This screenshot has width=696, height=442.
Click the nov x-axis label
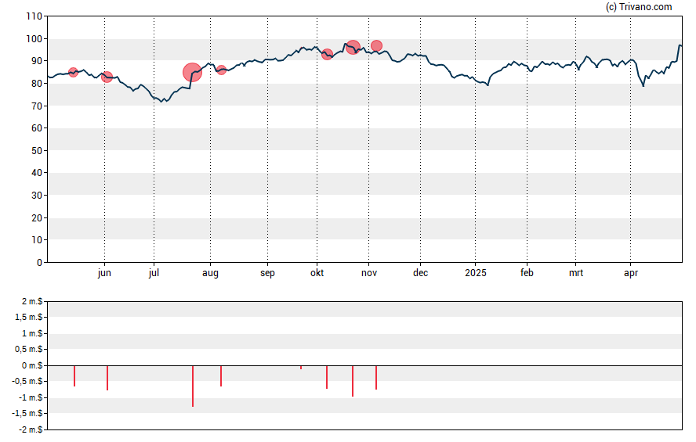(x=369, y=273)
